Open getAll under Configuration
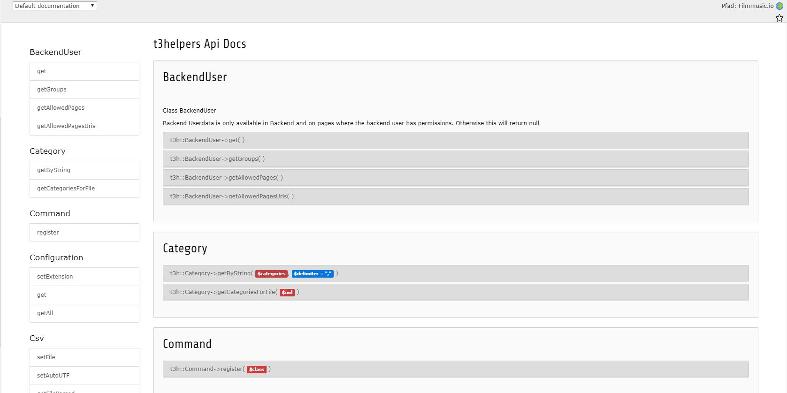This screenshot has height=393, width=787. (84, 313)
